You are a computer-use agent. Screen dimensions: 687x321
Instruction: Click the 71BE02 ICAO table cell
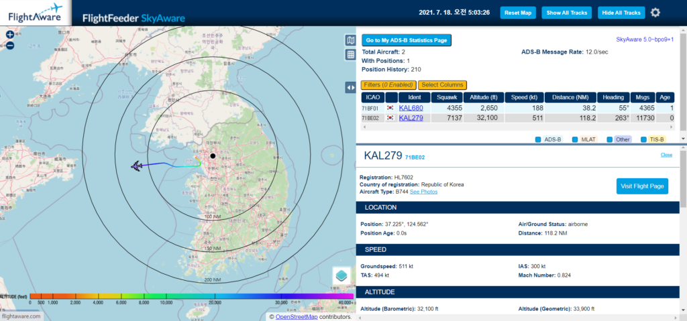tap(373, 118)
